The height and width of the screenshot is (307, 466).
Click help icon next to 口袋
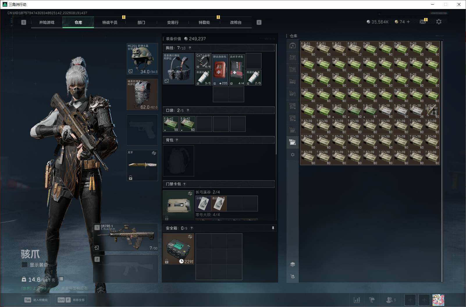188,110
